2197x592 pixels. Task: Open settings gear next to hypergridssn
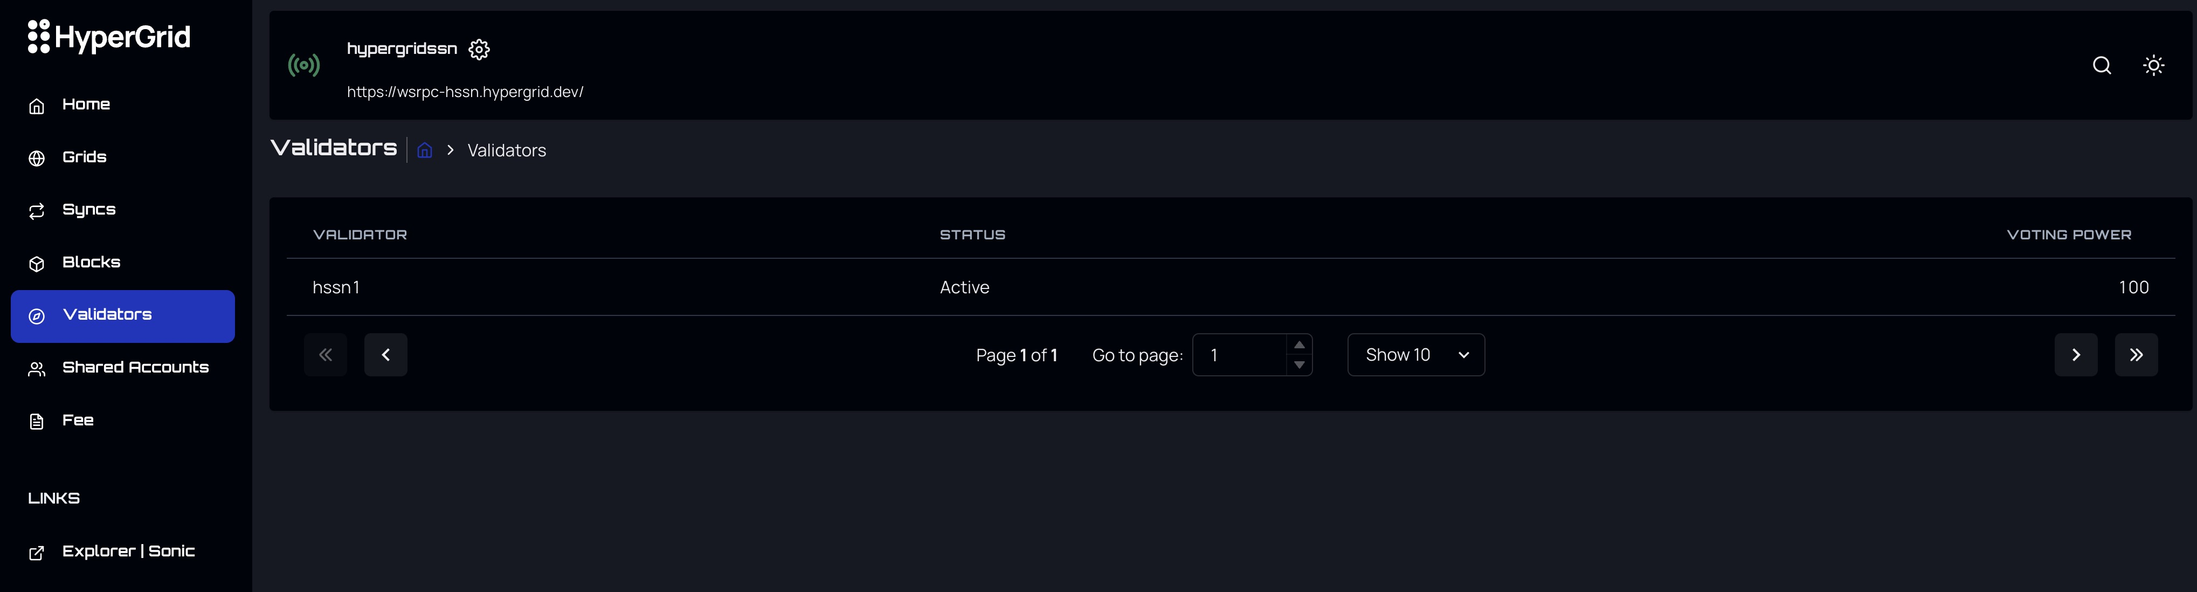[479, 50]
